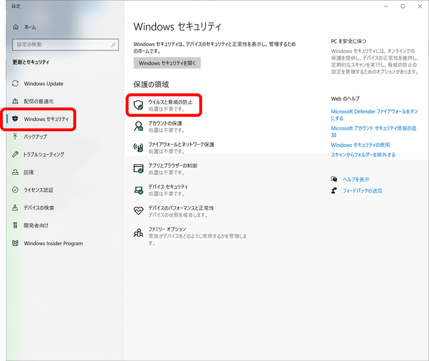
Task: Click the ウイルスと脅威の防止 shield icon
Action: tap(138, 105)
